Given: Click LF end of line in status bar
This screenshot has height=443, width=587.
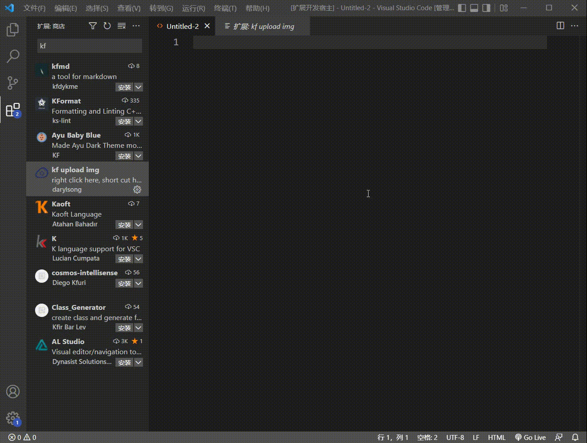Looking at the screenshot, I should click(x=476, y=437).
